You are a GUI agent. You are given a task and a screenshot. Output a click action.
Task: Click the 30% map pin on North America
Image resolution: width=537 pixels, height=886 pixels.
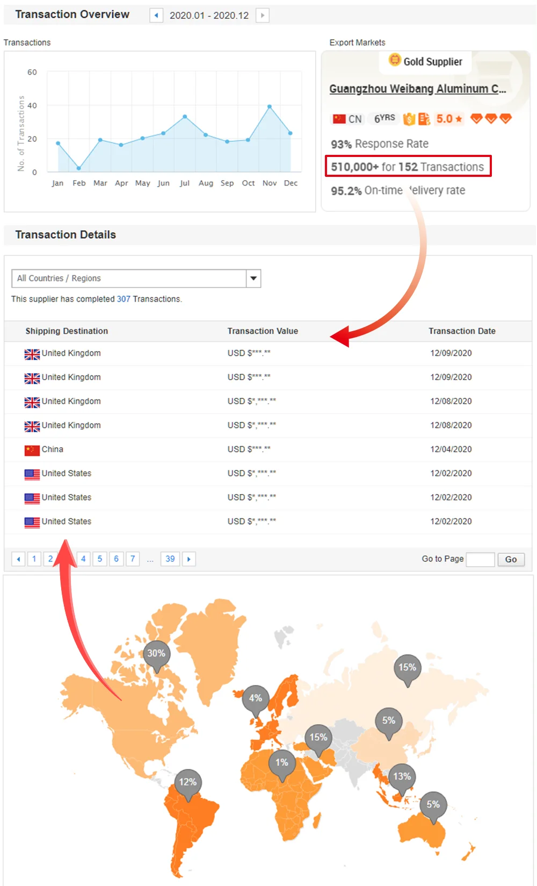point(156,654)
